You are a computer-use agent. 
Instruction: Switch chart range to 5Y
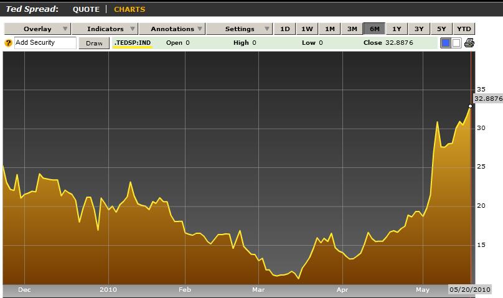tap(441, 29)
